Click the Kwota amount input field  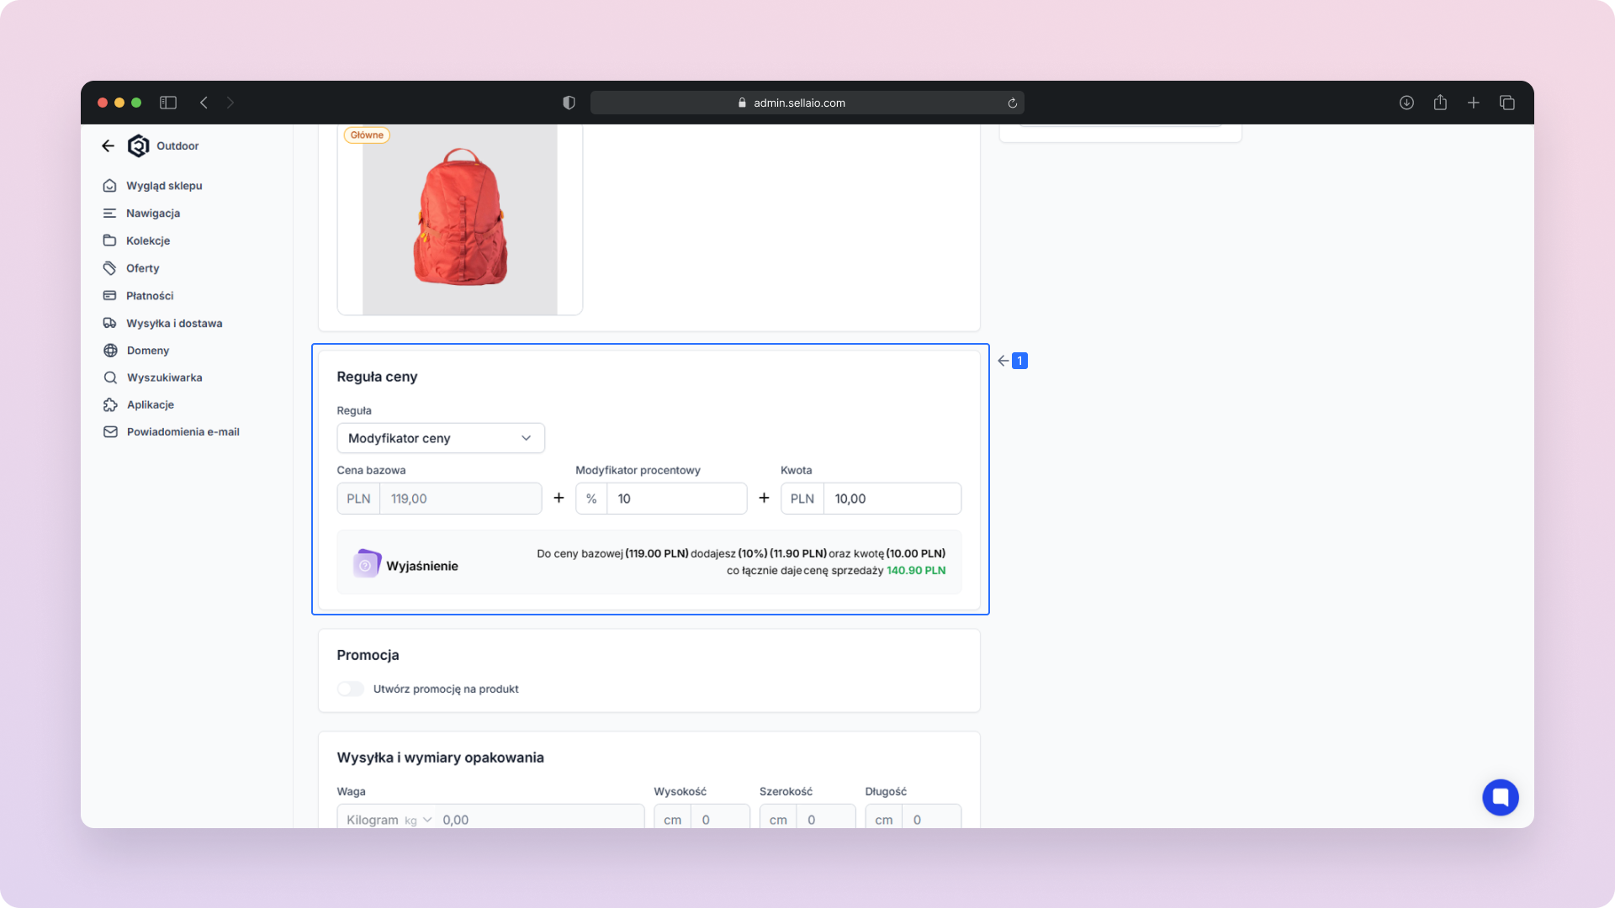click(x=891, y=499)
